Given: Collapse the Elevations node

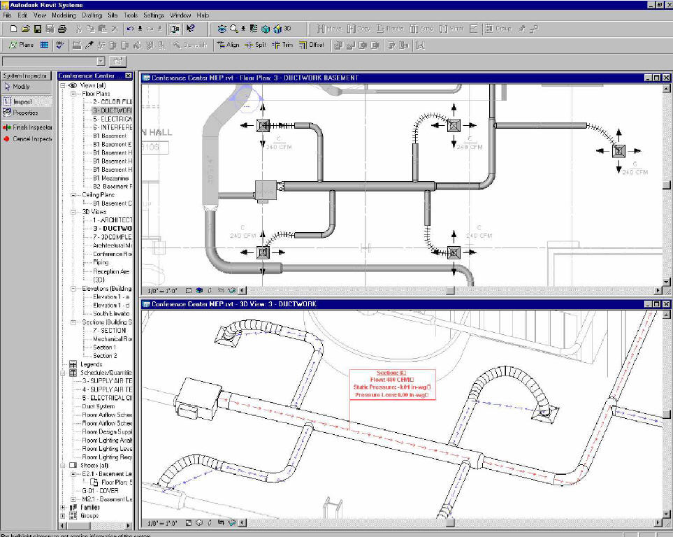Looking at the screenshot, I should click(x=73, y=289).
